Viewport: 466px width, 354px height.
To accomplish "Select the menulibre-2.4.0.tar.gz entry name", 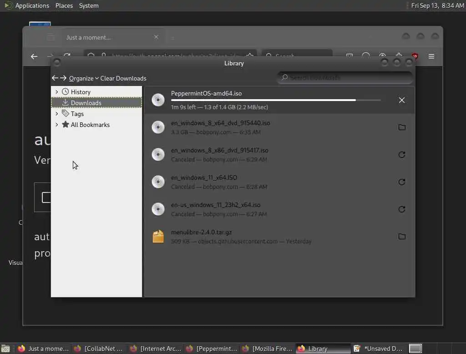I will (202, 232).
